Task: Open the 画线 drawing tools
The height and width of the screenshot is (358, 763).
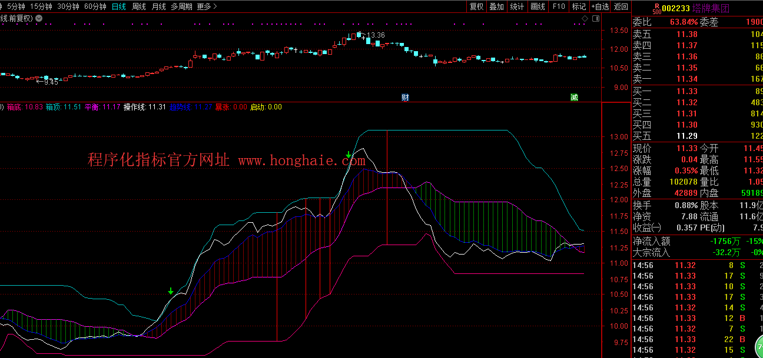Action: pos(538,6)
